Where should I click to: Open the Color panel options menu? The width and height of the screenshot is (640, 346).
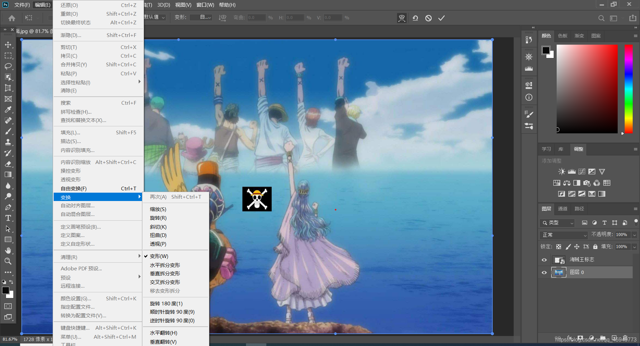(635, 36)
